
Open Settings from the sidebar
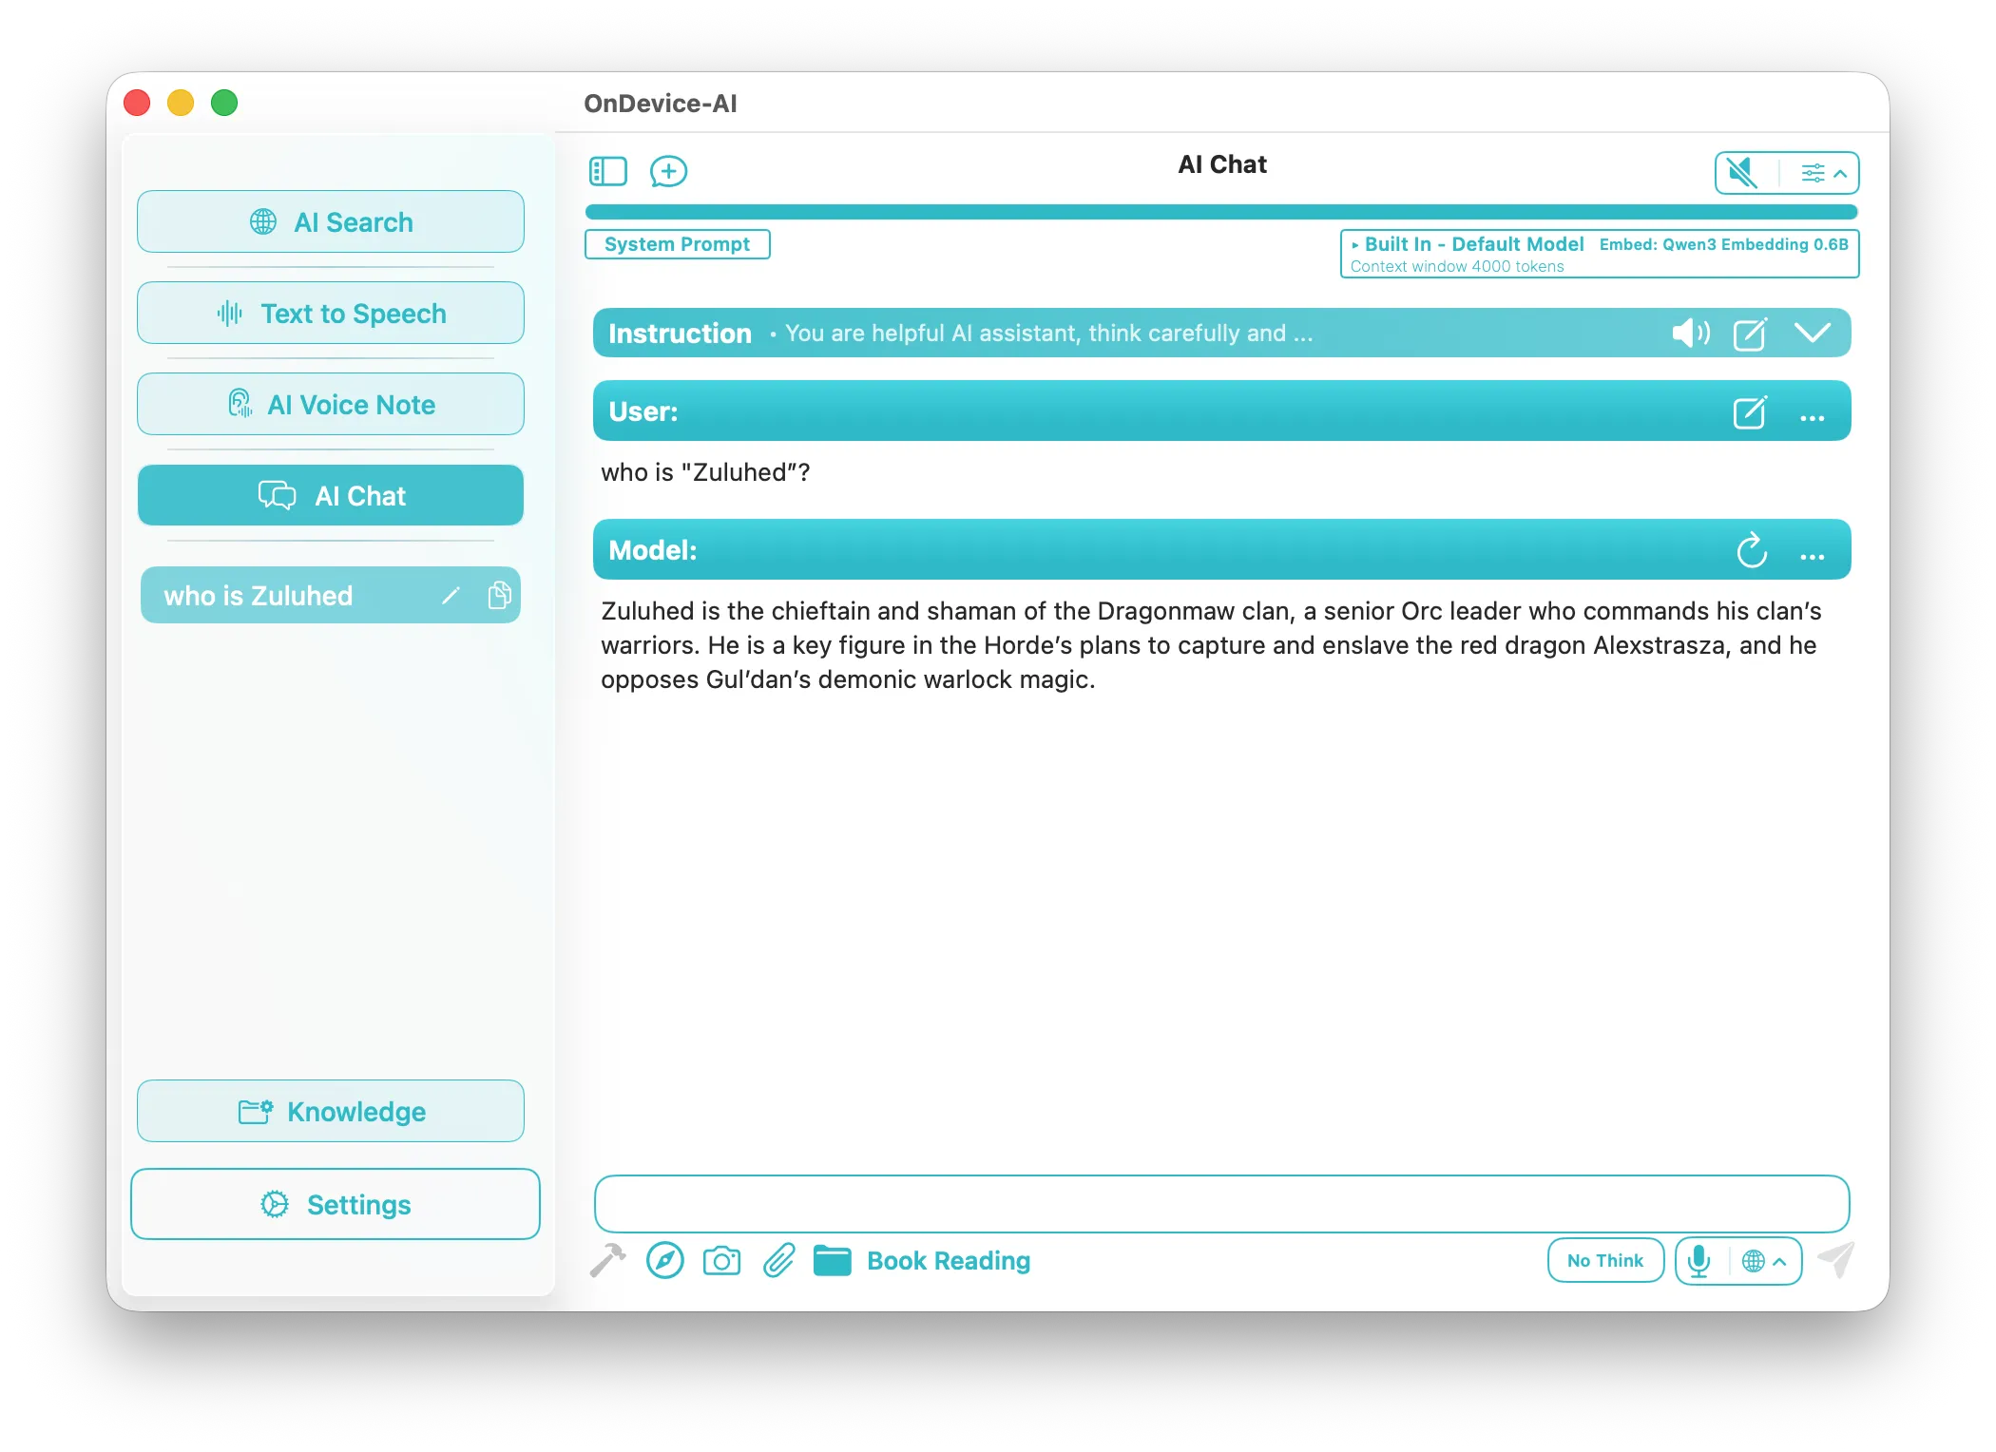point(336,1204)
